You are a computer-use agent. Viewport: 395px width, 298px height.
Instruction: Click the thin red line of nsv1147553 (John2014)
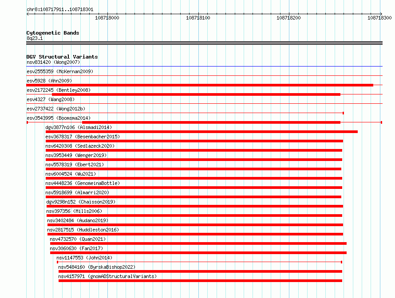point(200,262)
